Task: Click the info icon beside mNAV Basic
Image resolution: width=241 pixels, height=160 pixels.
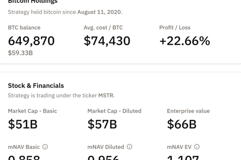Action: pos(45,147)
